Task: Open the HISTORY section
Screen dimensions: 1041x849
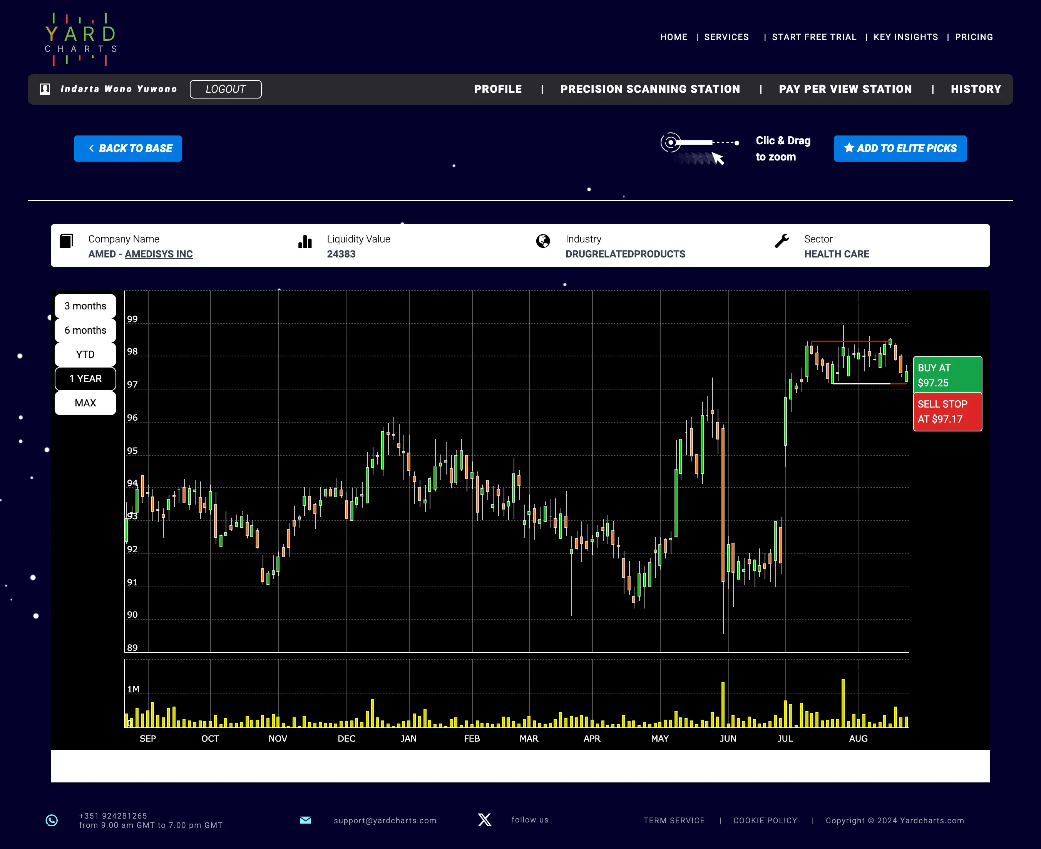Action: click(976, 89)
